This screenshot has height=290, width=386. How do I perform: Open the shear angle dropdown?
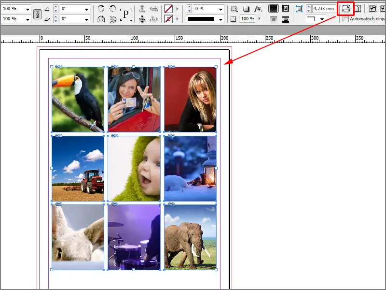coord(87,19)
